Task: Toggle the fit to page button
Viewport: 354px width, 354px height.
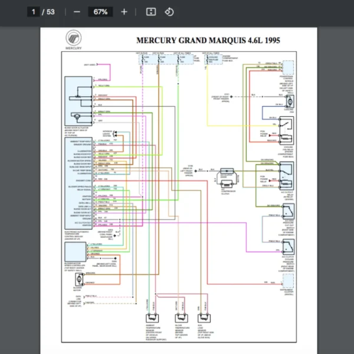Action: 150,12
